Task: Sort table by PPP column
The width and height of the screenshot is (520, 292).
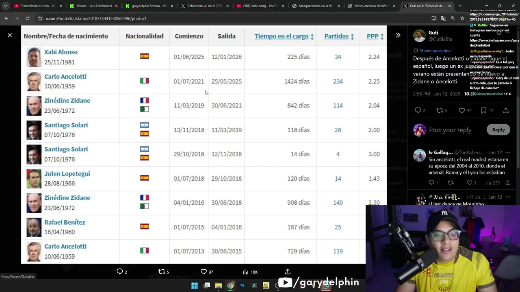Action: [375, 36]
